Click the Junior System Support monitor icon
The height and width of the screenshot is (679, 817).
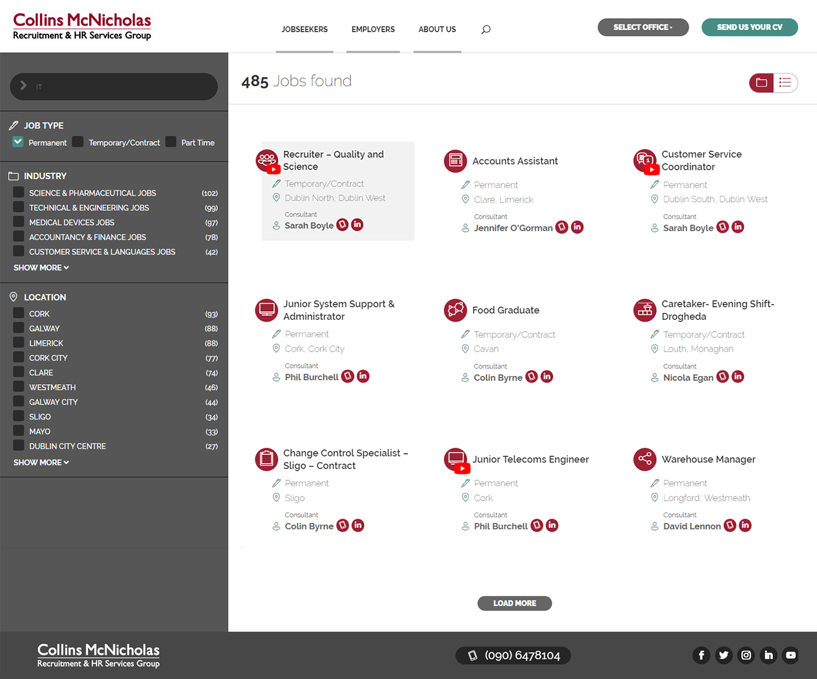[x=267, y=310]
